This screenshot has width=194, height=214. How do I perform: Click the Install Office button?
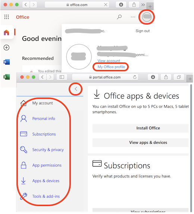coord(140,128)
